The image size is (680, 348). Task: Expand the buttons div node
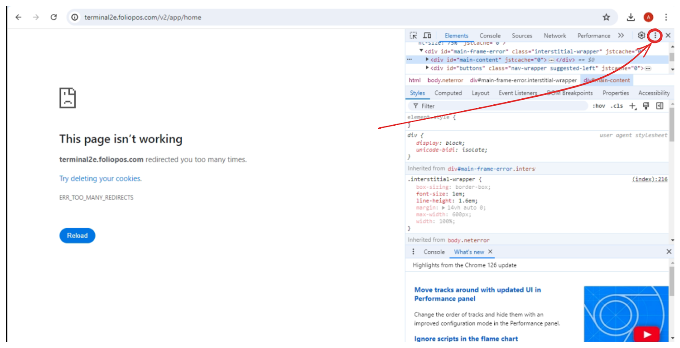pyautogui.click(x=427, y=68)
